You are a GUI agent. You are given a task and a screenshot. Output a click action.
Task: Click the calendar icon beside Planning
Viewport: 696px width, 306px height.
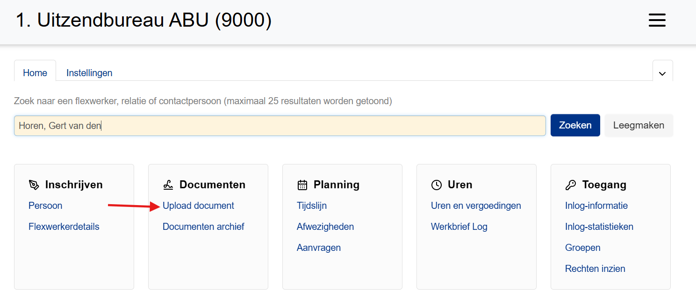pyautogui.click(x=302, y=185)
